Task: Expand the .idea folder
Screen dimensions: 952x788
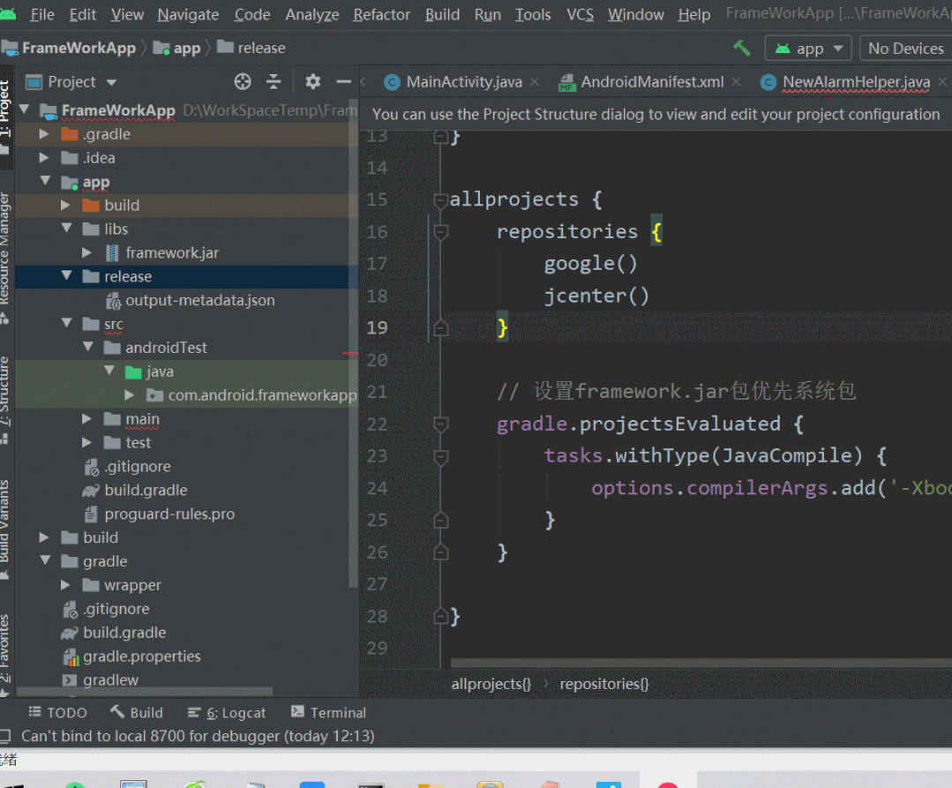Action: coord(44,158)
